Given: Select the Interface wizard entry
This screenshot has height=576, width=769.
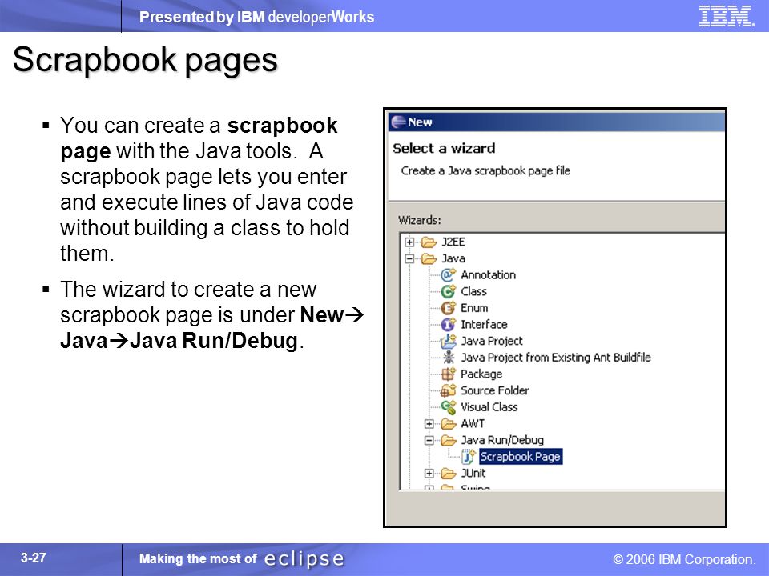Looking at the screenshot, I should click(484, 324).
